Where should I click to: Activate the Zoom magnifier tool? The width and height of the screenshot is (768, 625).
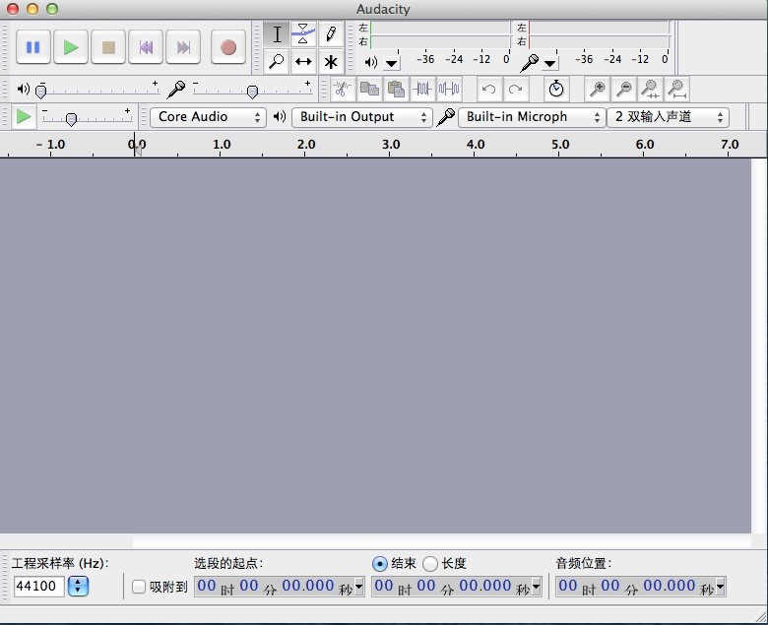(277, 61)
